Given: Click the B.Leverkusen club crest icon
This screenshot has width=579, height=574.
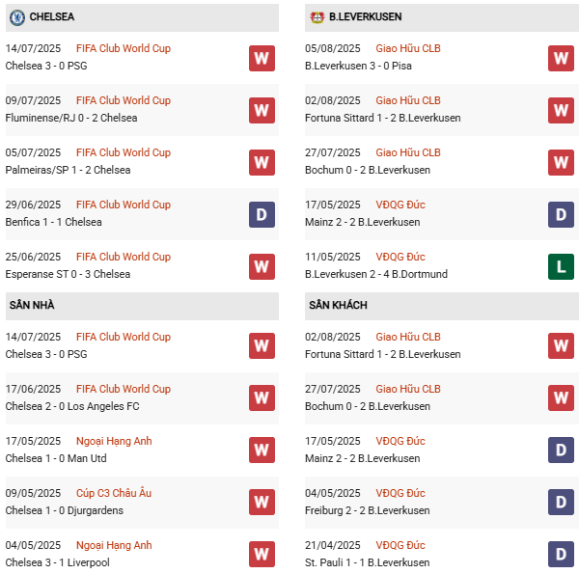Looking at the screenshot, I should [x=317, y=16].
